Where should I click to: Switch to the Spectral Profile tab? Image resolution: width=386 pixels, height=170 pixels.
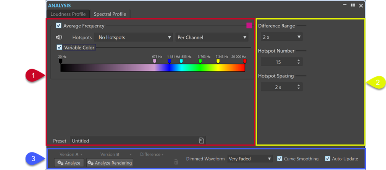click(110, 14)
